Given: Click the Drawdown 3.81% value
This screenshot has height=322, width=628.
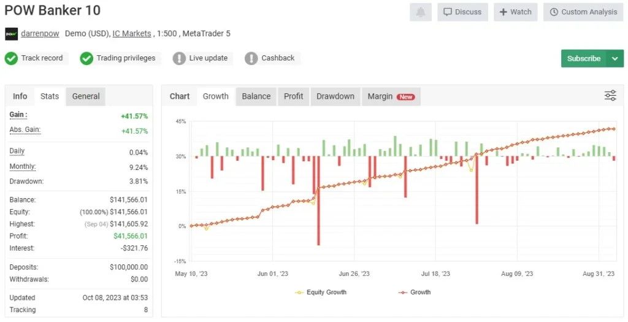Looking at the screenshot, I should pyautogui.click(x=139, y=182).
